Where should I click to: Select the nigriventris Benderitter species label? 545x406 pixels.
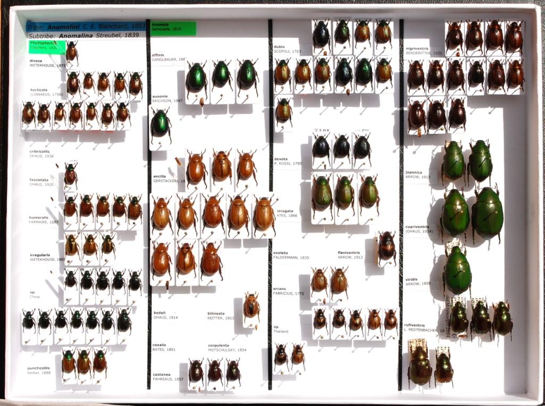coord(424,51)
